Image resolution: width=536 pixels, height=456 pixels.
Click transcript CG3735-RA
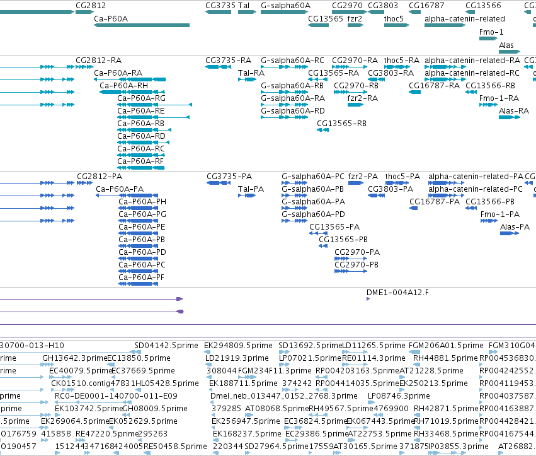(x=229, y=61)
